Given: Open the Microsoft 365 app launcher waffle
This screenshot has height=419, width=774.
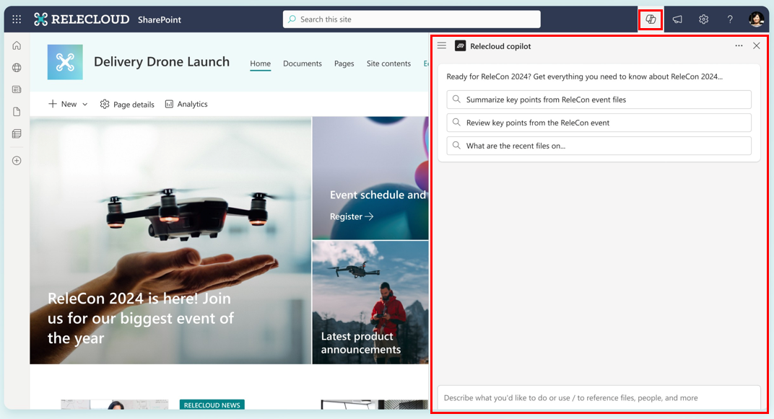Looking at the screenshot, I should pyautogui.click(x=16, y=19).
